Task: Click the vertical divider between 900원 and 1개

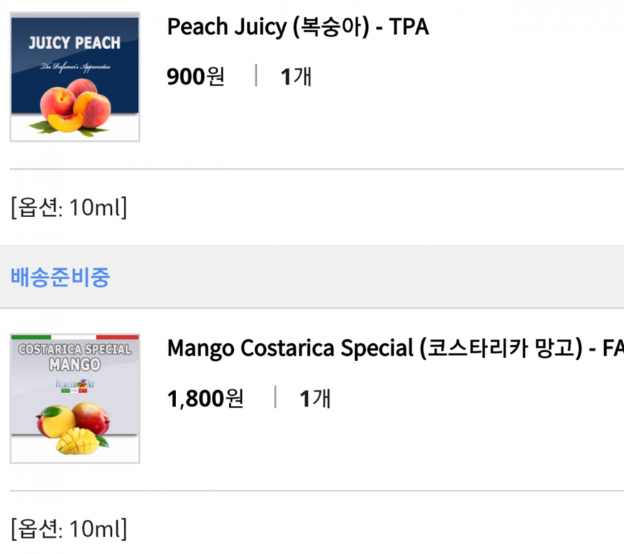Action: pyautogui.click(x=256, y=75)
